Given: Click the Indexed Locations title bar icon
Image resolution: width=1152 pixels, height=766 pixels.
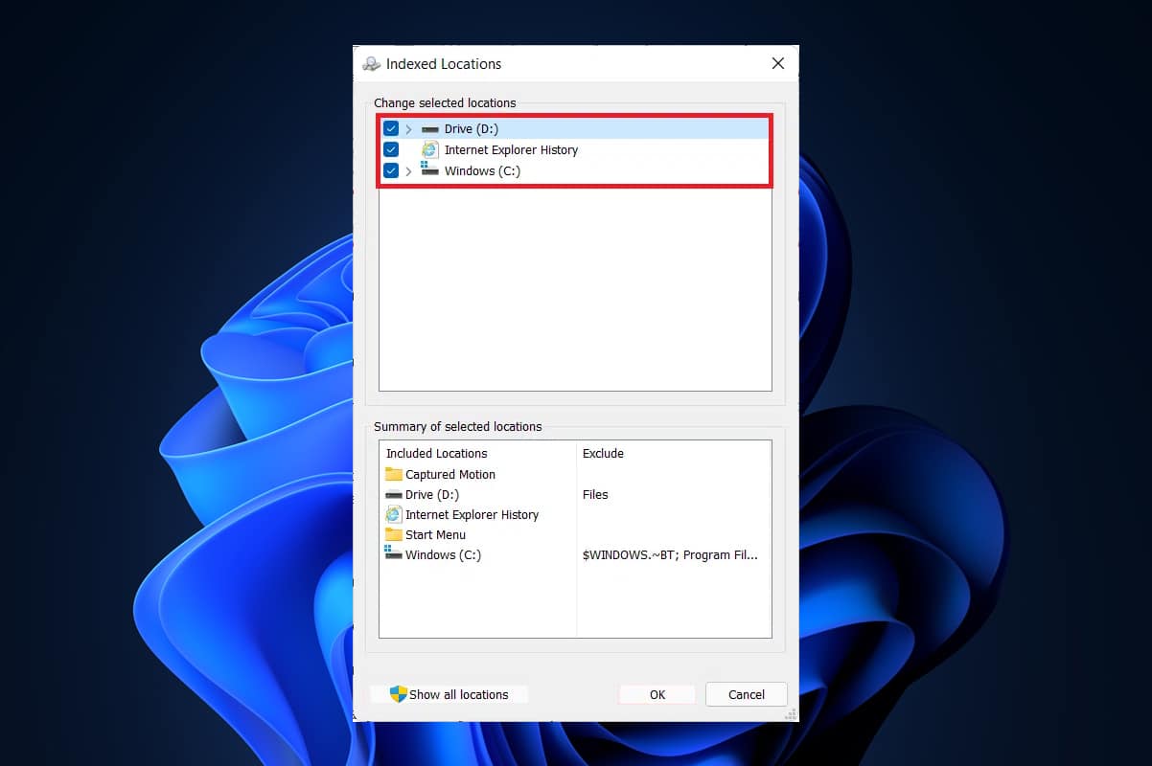Looking at the screenshot, I should [371, 63].
